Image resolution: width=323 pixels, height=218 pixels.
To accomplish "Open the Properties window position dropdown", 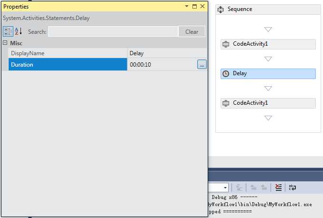I will tap(187, 6).
